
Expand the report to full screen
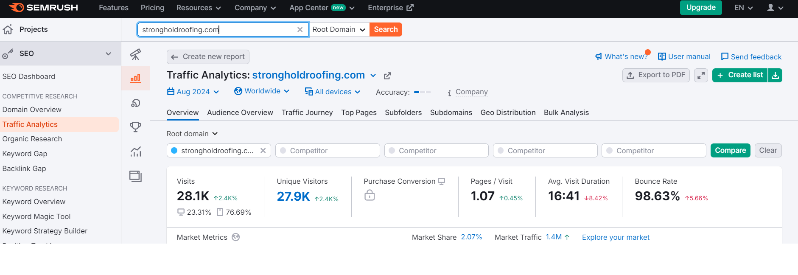coord(701,75)
